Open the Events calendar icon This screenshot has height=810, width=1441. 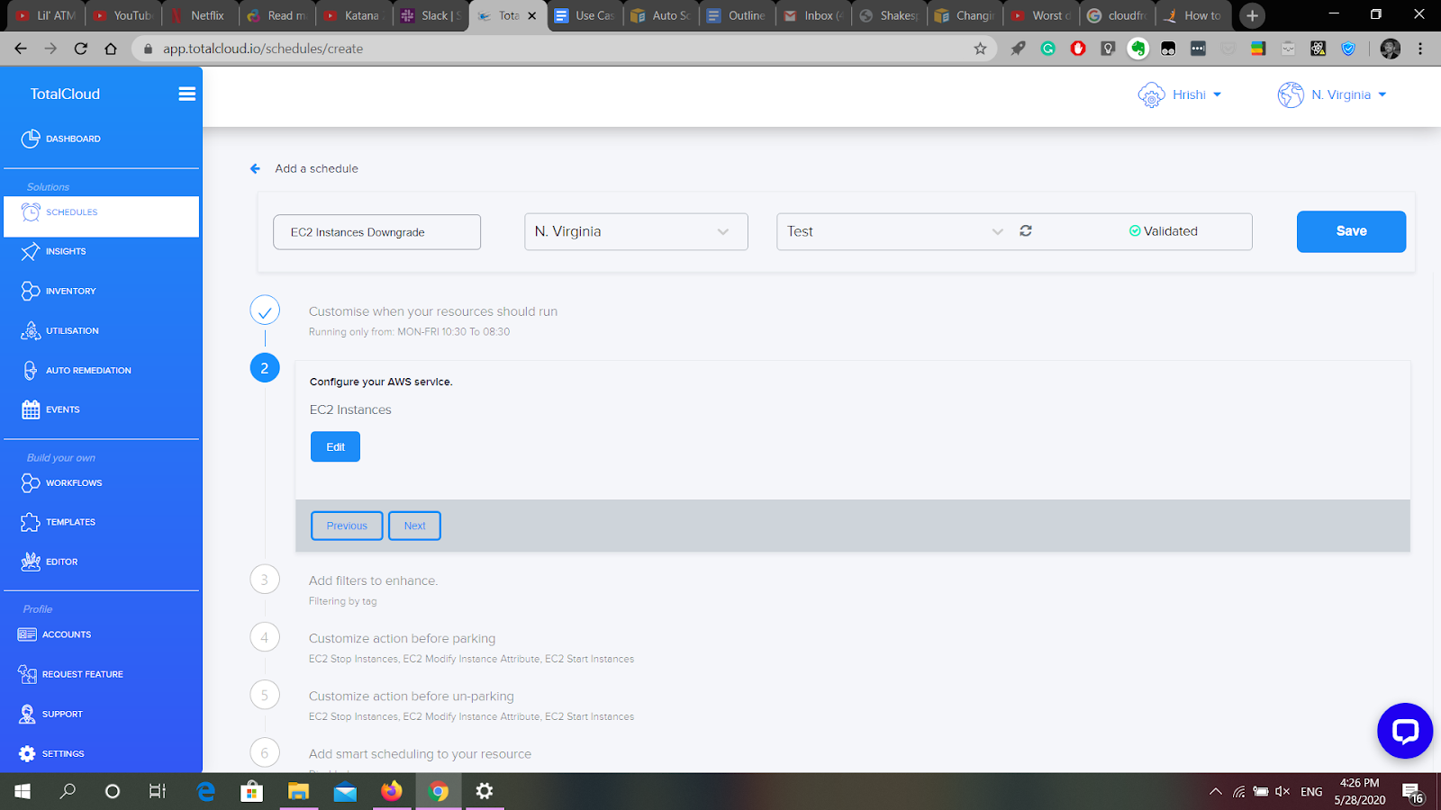[31, 409]
